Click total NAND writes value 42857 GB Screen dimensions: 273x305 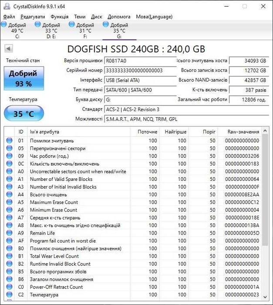click(249, 80)
